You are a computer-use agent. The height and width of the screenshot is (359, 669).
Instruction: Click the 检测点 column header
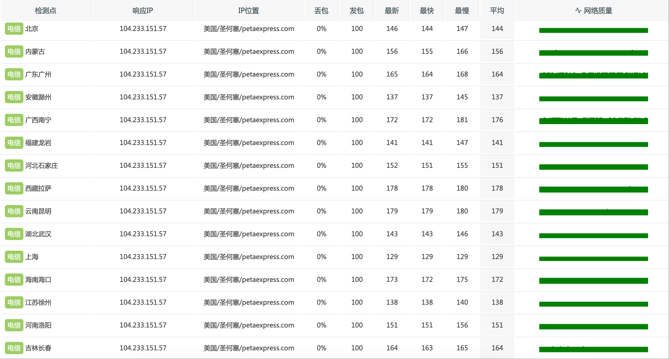(46, 11)
